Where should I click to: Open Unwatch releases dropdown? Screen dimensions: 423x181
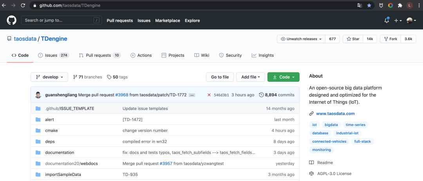point(301,39)
